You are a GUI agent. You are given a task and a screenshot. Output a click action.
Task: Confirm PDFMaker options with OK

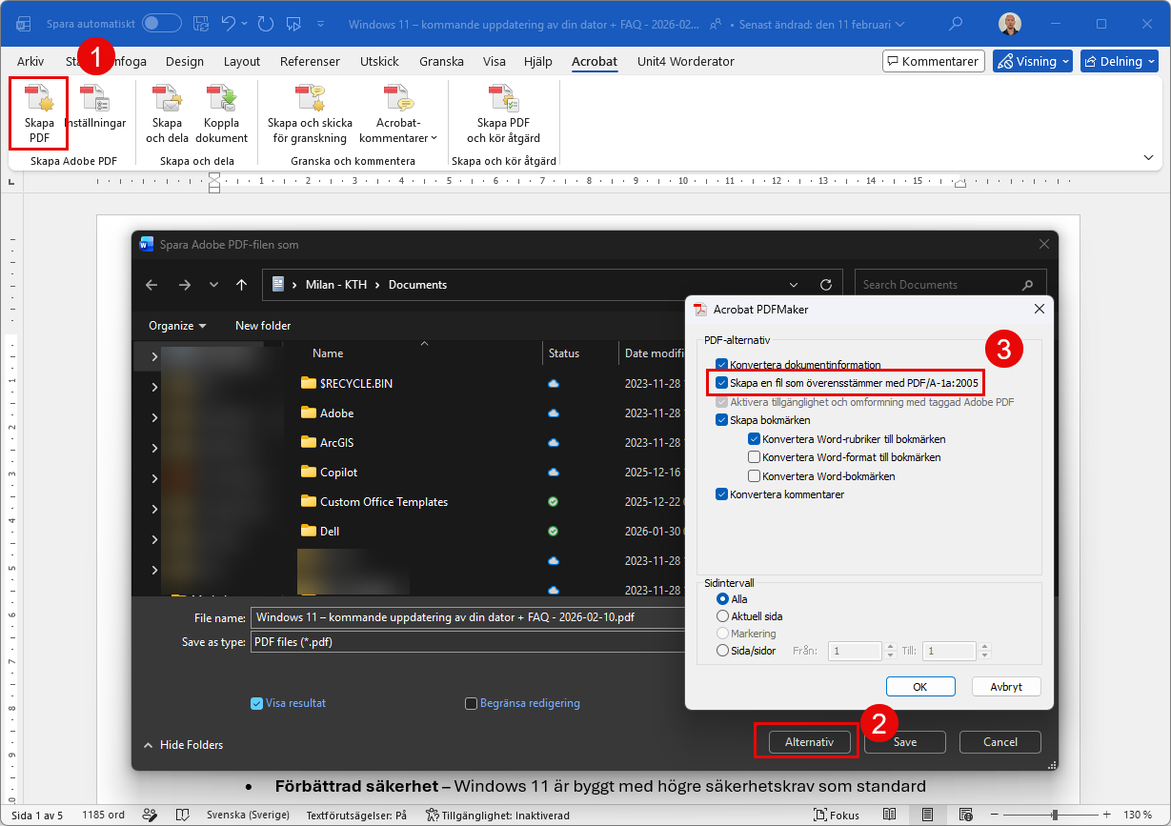[920, 686]
